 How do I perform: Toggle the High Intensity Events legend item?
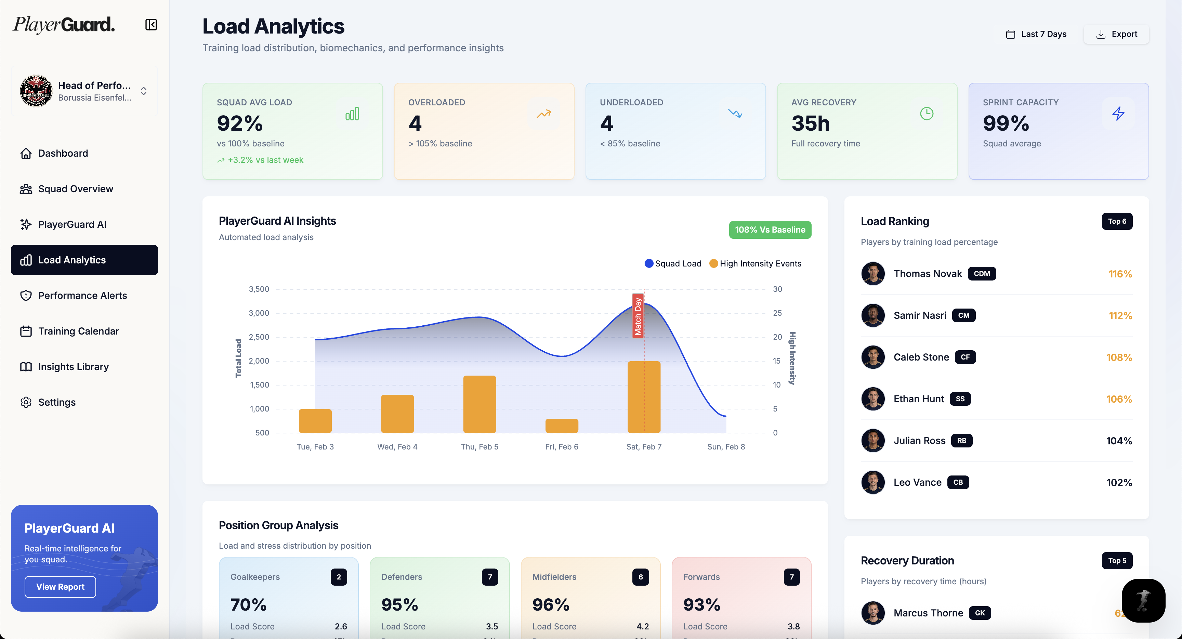point(755,263)
